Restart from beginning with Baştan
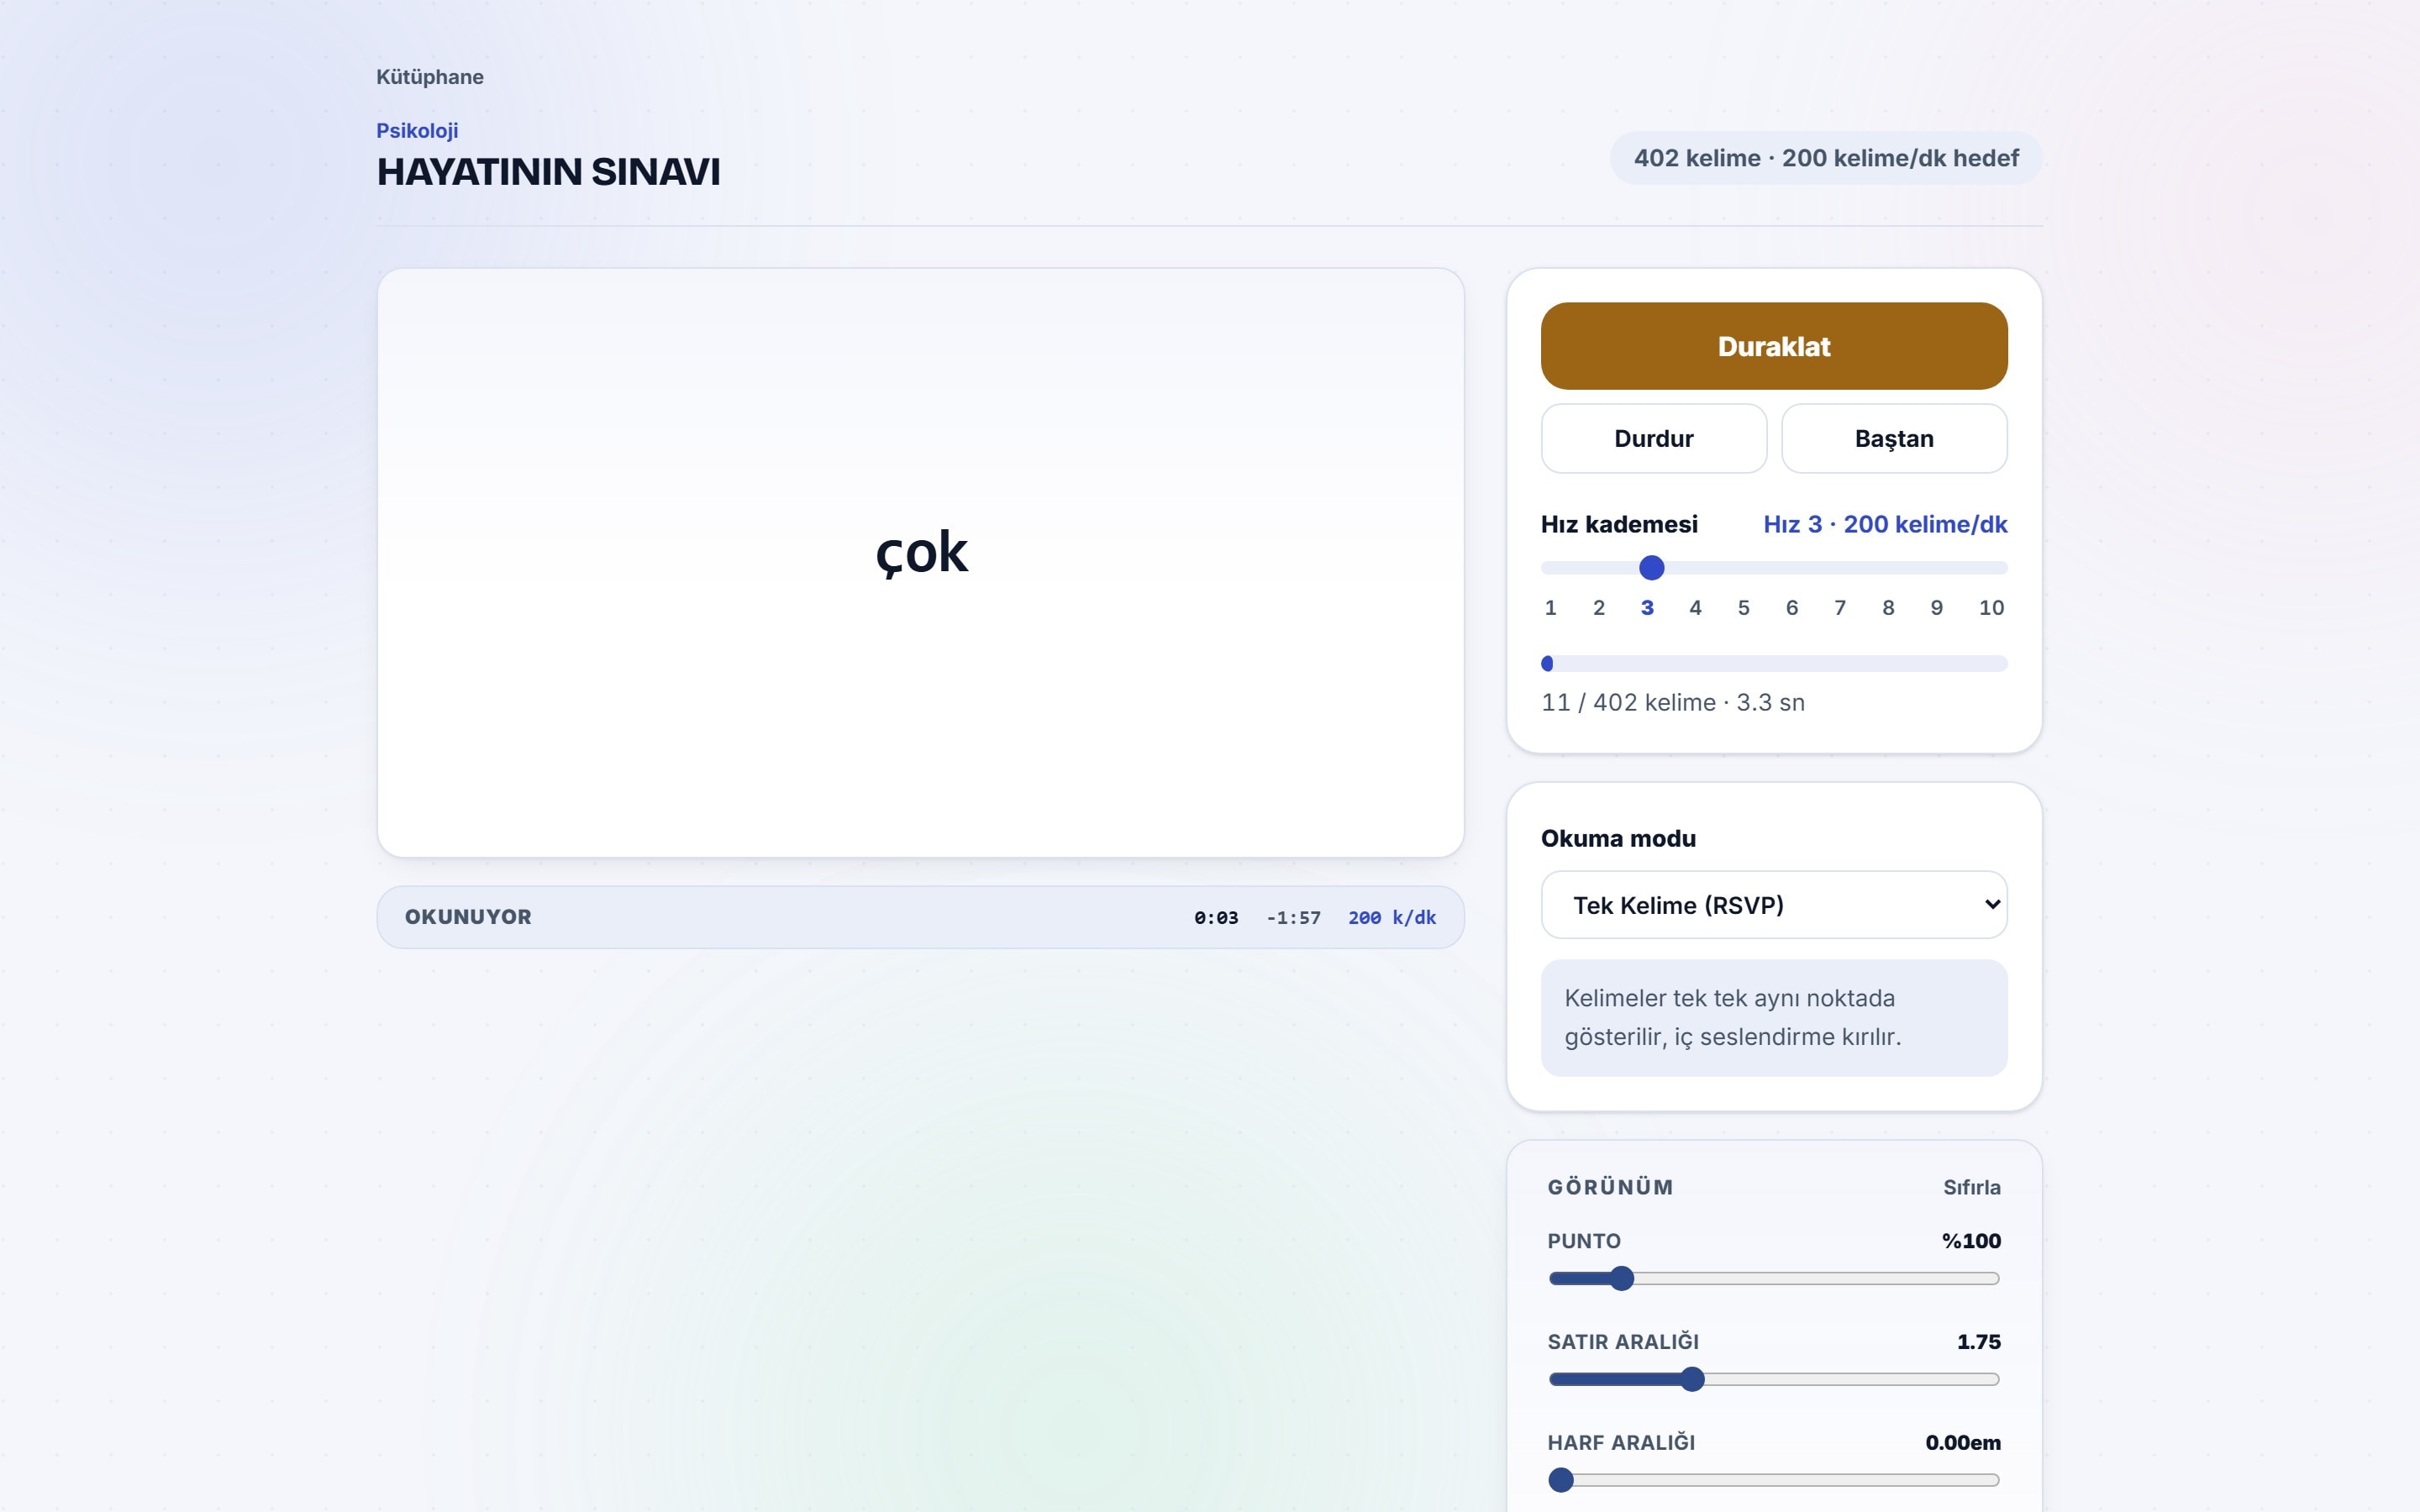 pos(1894,438)
